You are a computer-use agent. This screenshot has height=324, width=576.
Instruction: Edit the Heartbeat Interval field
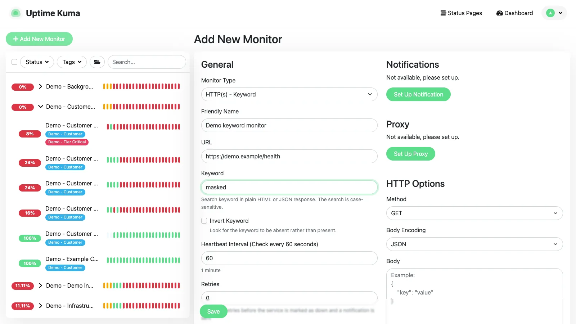tap(289, 258)
